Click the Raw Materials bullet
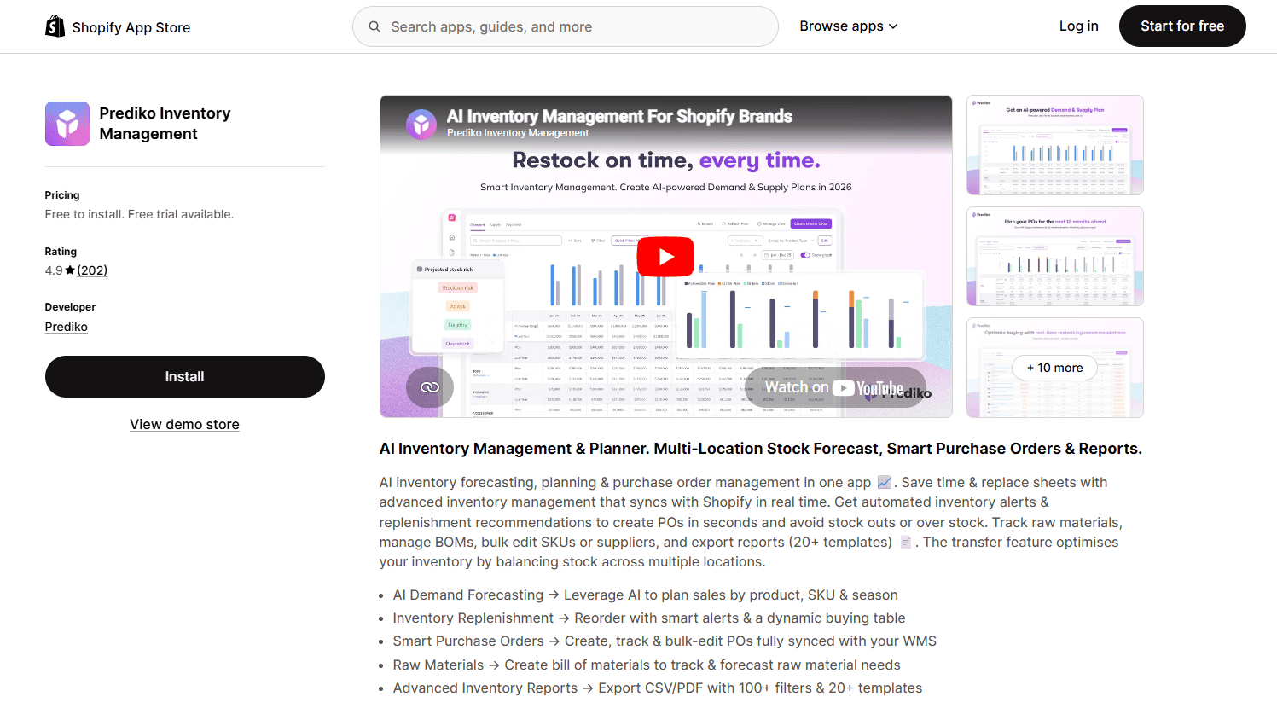 coord(647,665)
